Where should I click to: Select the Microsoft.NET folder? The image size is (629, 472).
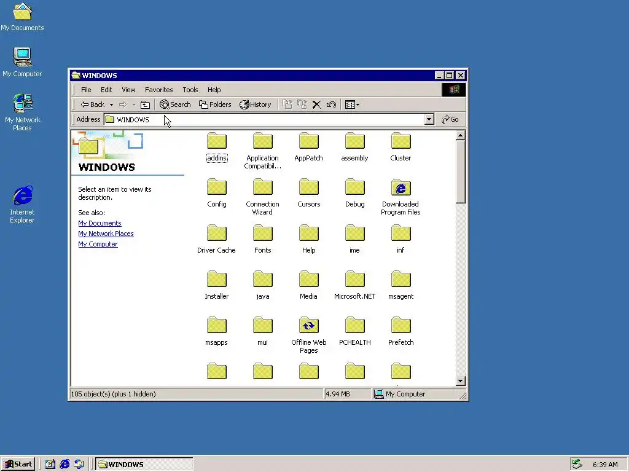[x=354, y=286]
